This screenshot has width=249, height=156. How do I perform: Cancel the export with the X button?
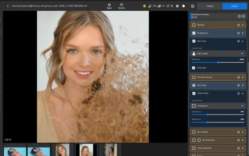[x=243, y=16]
